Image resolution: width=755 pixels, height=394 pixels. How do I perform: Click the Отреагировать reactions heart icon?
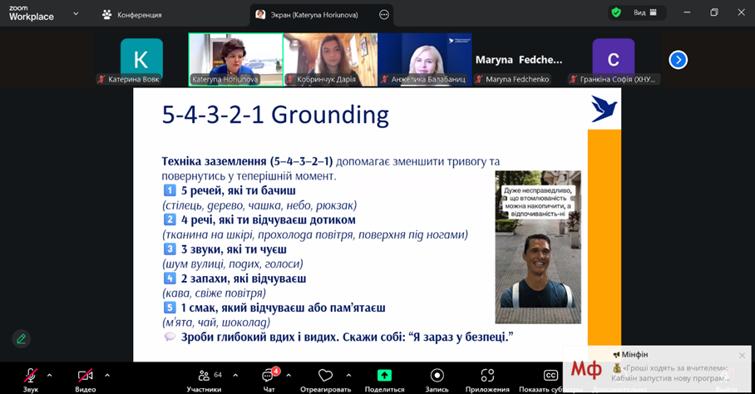point(325,376)
